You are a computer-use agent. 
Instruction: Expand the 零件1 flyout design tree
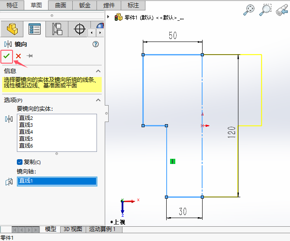(x=108, y=17)
